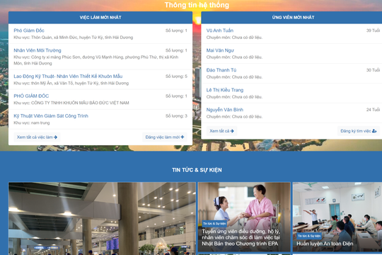Click the TIN TỨC & SỰ KIỆN heading
Image resolution: width=382 pixels, height=255 pixels.
pyautogui.click(x=197, y=170)
